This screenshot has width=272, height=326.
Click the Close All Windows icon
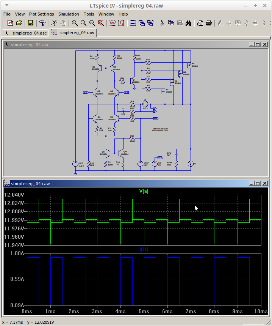(x=150, y=23)
